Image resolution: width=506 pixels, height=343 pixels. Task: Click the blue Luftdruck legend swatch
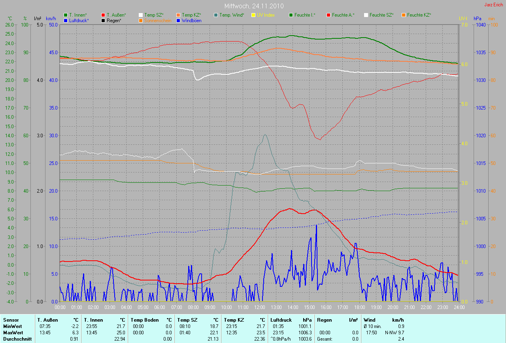point(66,20)
